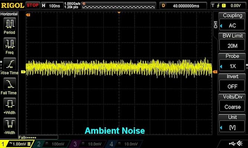Screen dimensions: 248x148
Task: Select the Rise Time measurement icon
Action: (x=10, y=64)
